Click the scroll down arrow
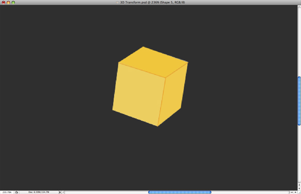 click(299, 188)
